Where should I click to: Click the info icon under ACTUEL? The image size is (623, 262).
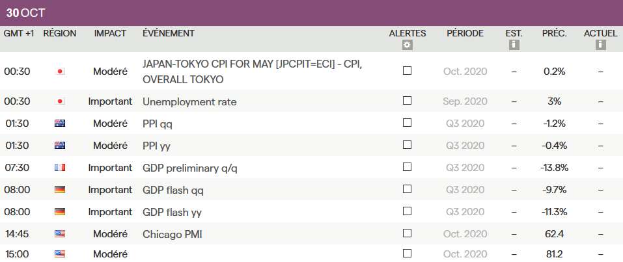(600, 45)
